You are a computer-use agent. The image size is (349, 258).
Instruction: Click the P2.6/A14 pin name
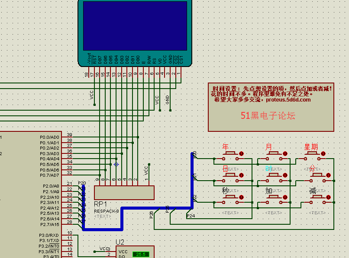(x=50, y=219)
